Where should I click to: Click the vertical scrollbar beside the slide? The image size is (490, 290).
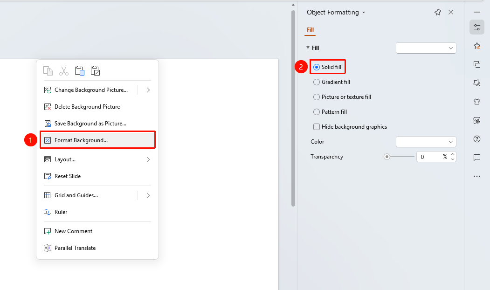293,109
